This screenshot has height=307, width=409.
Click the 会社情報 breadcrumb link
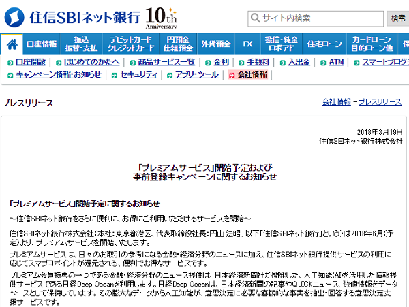tap(337, 102)
